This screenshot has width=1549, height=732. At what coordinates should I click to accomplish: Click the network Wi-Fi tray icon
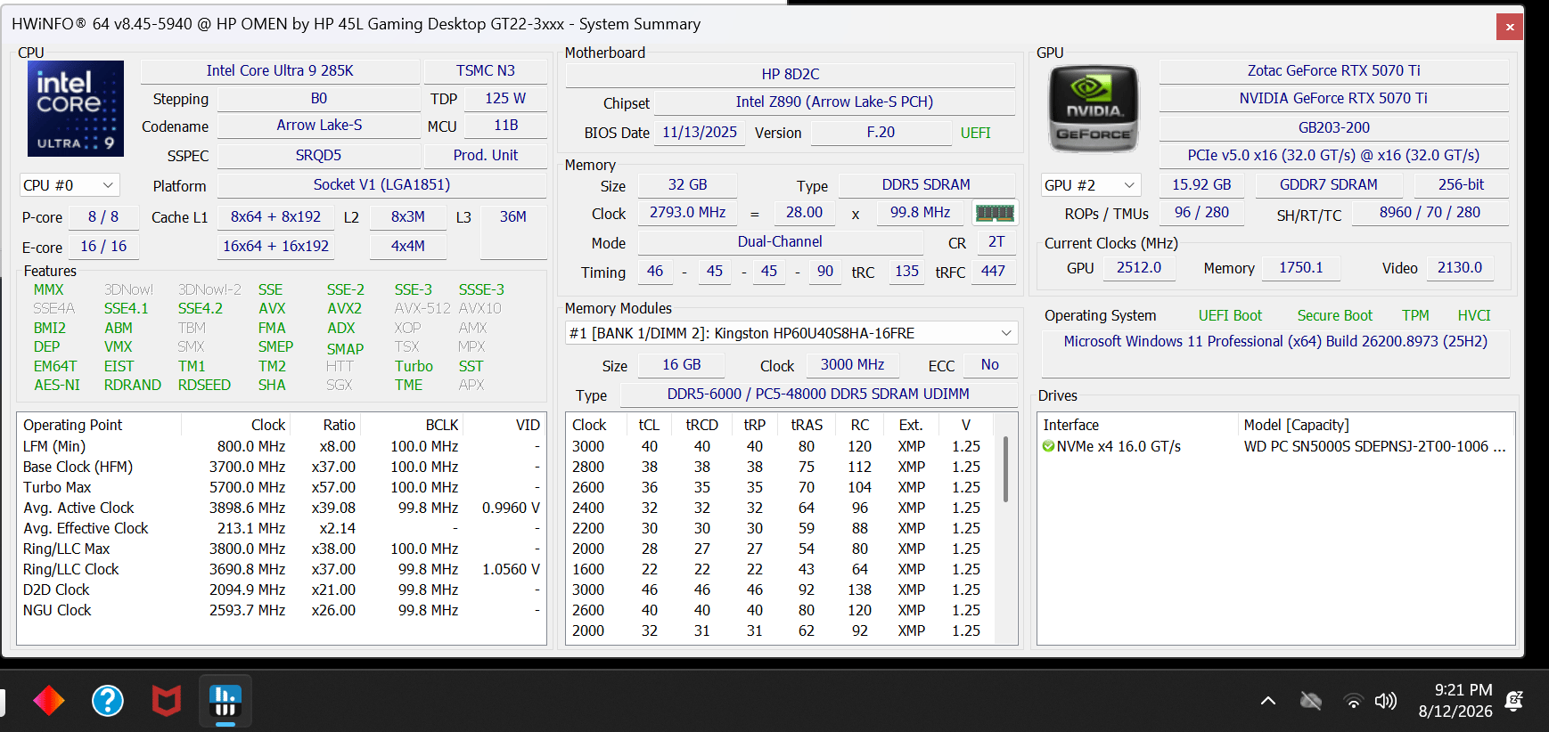coord(1353,701)
